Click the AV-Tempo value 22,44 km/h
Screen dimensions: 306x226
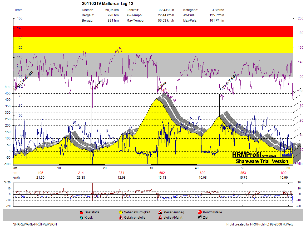(x=166, y=15)
